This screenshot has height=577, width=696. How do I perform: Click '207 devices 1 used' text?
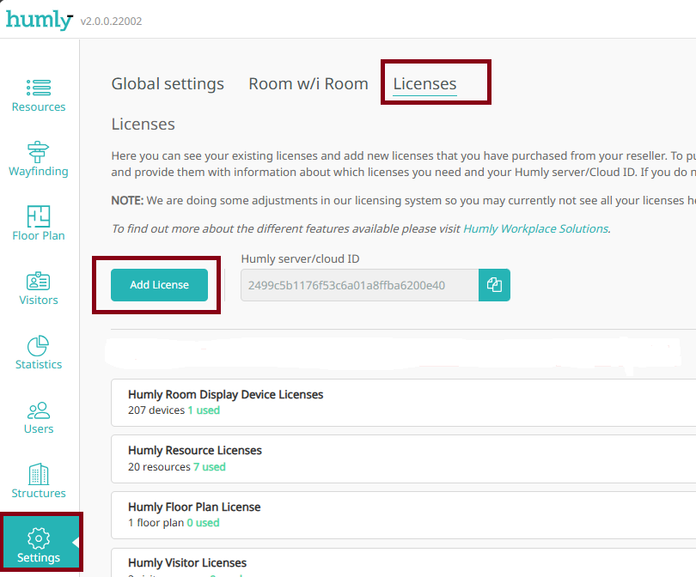point(174,410)
